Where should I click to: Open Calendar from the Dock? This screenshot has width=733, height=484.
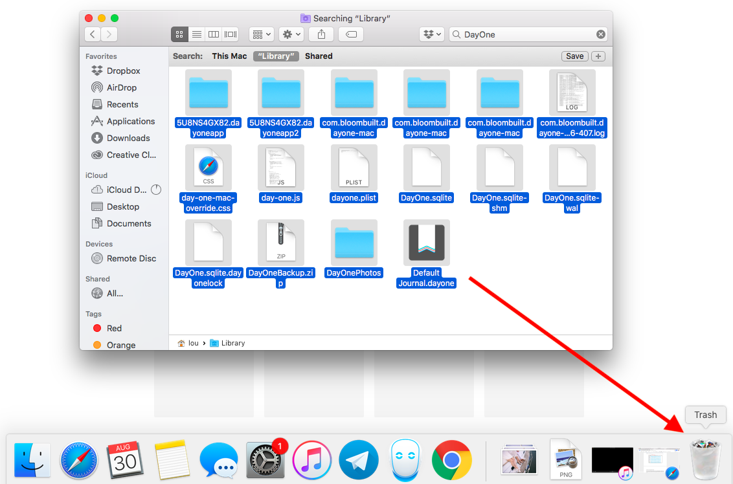[125, 459]
